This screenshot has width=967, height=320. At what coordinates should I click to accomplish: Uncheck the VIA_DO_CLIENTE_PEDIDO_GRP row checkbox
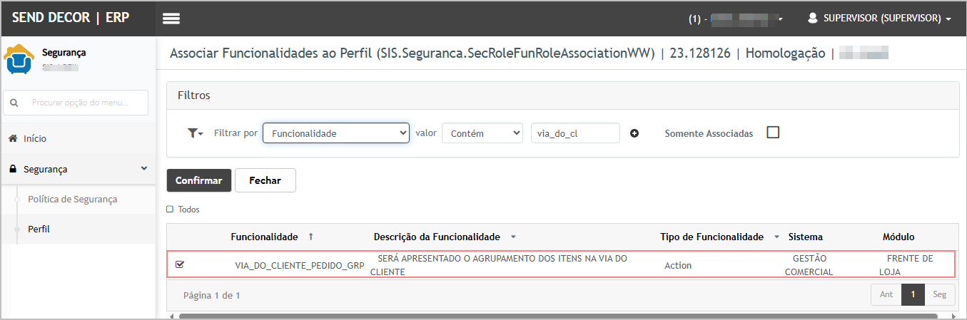point(180,264)
